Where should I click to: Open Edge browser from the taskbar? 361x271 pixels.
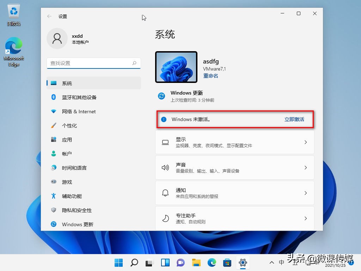(212, 263)
